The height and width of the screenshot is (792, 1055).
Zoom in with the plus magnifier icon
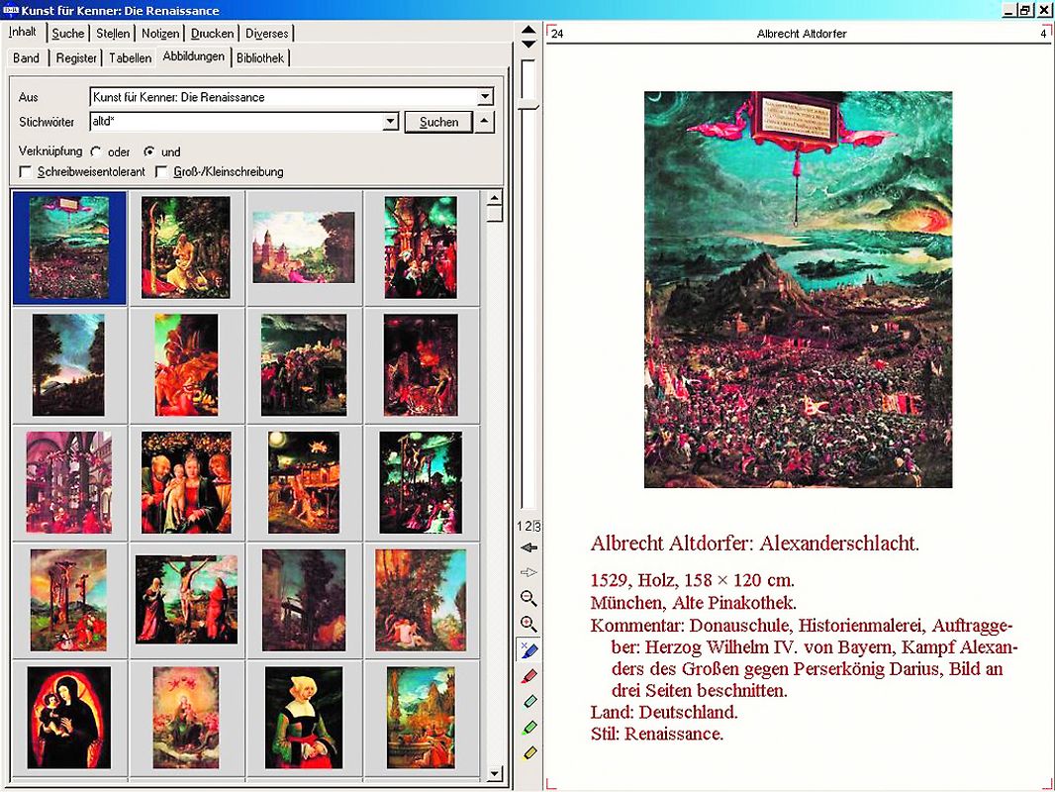click(x=528, y=622)
